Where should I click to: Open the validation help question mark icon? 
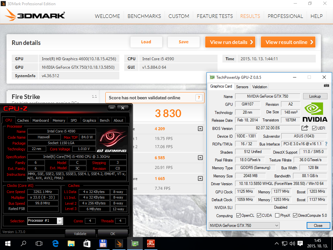tap(199, 98)
